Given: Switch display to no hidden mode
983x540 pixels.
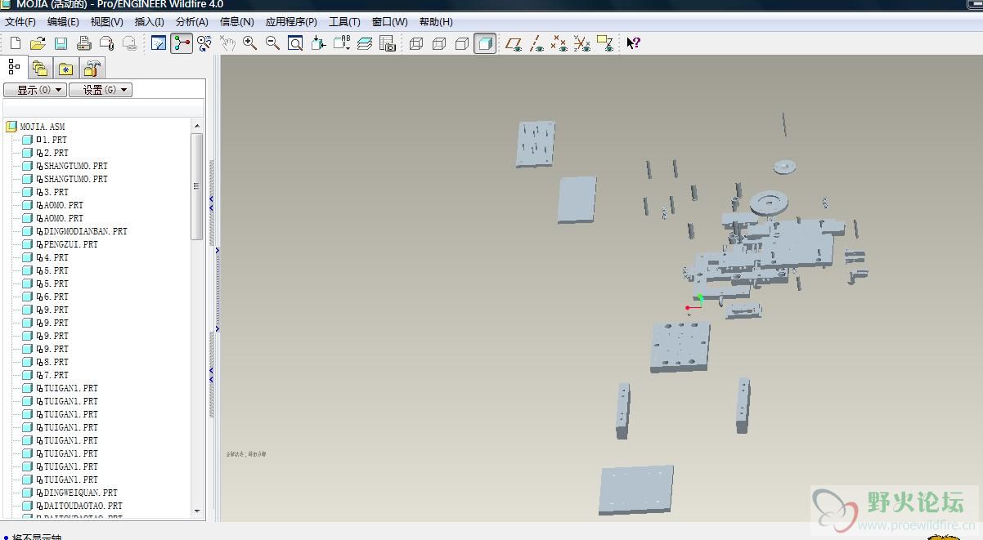Looking at the screenshot, I should (x=462, y=43).
